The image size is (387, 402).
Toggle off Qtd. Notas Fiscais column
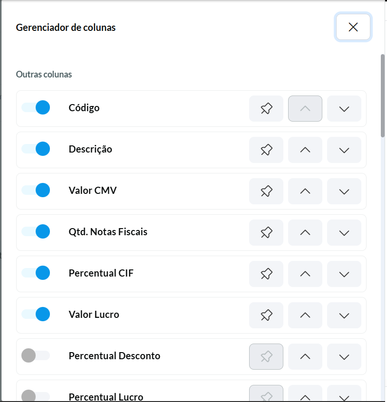point(36,231)
